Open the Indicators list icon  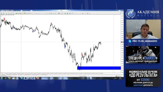[x=65, y=13]
